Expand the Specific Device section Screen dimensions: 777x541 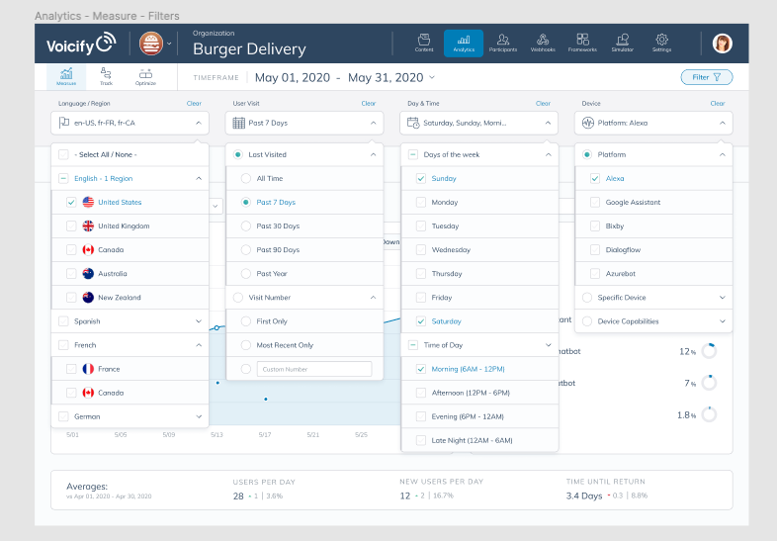coord(722,297)
